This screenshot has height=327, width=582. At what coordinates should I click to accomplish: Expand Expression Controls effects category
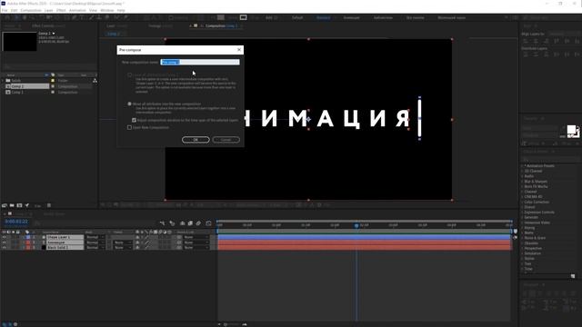point(523,213)
